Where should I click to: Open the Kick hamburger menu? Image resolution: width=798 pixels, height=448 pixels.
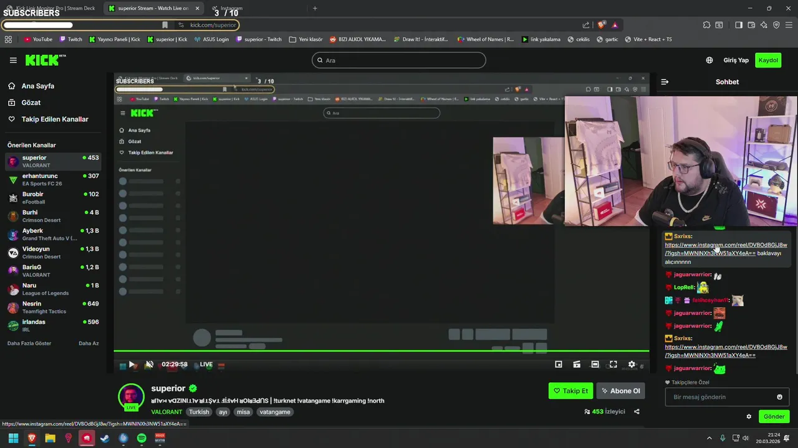[13, 60]
